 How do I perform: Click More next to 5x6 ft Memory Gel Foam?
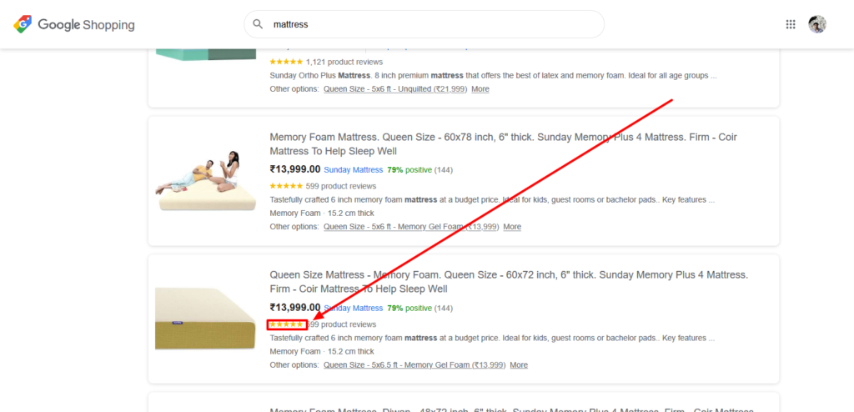[x=512, y=226]
